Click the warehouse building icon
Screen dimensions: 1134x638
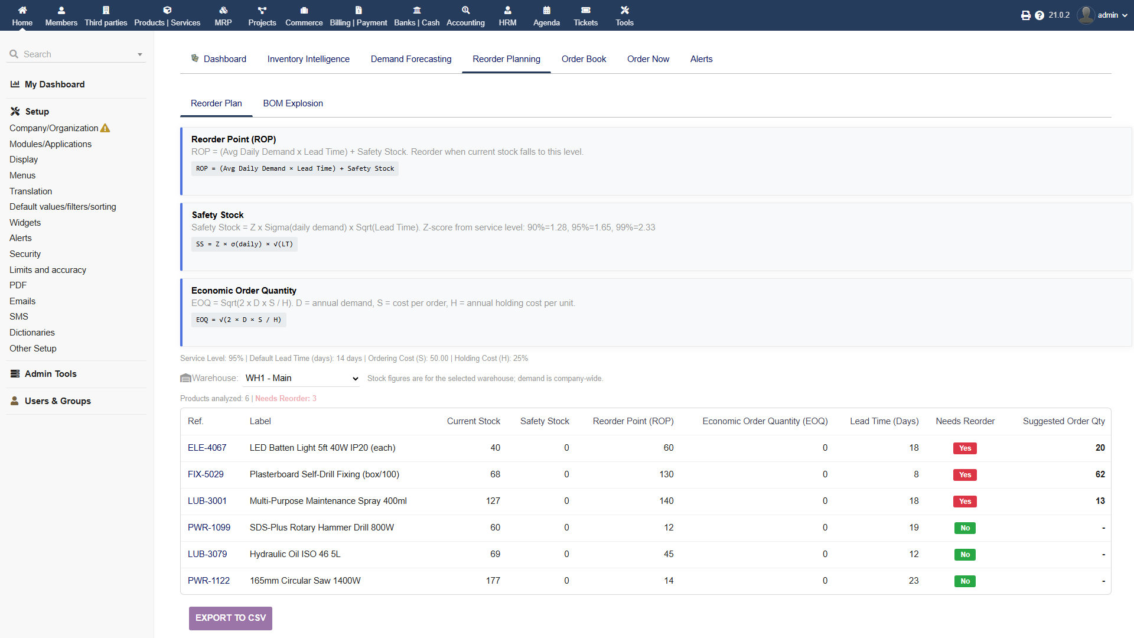(x=185, y=378)
